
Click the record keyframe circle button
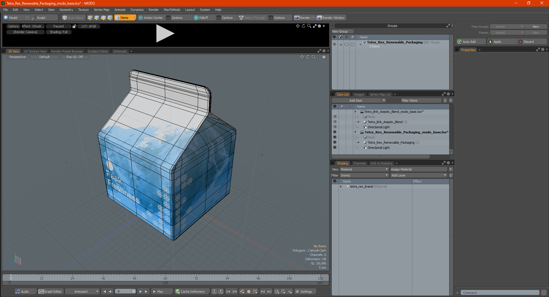click(x=249, y=292)
